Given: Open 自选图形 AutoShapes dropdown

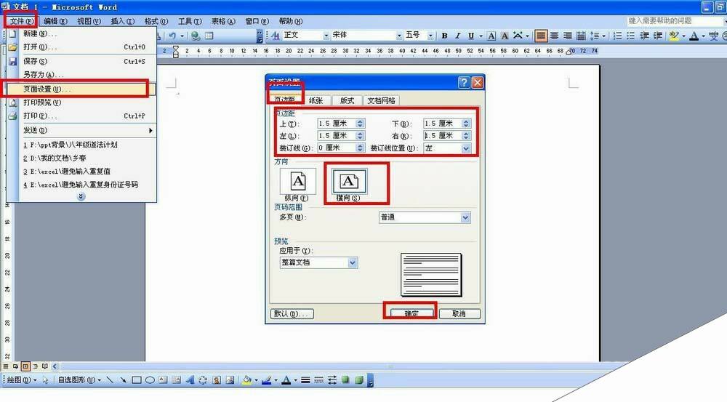Looking at the screenshot, I should tap(79, 379).
